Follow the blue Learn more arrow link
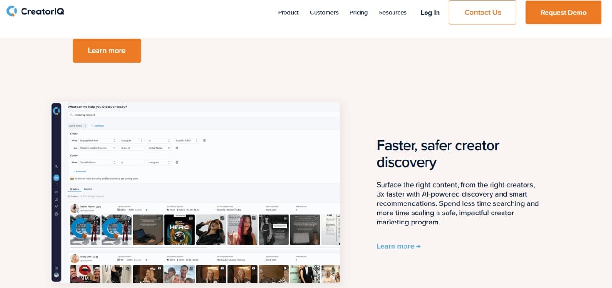 (398, 246)
